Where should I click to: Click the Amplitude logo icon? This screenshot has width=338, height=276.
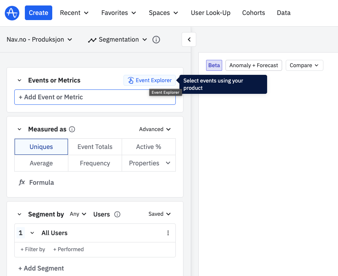click(x=12, y=13)
